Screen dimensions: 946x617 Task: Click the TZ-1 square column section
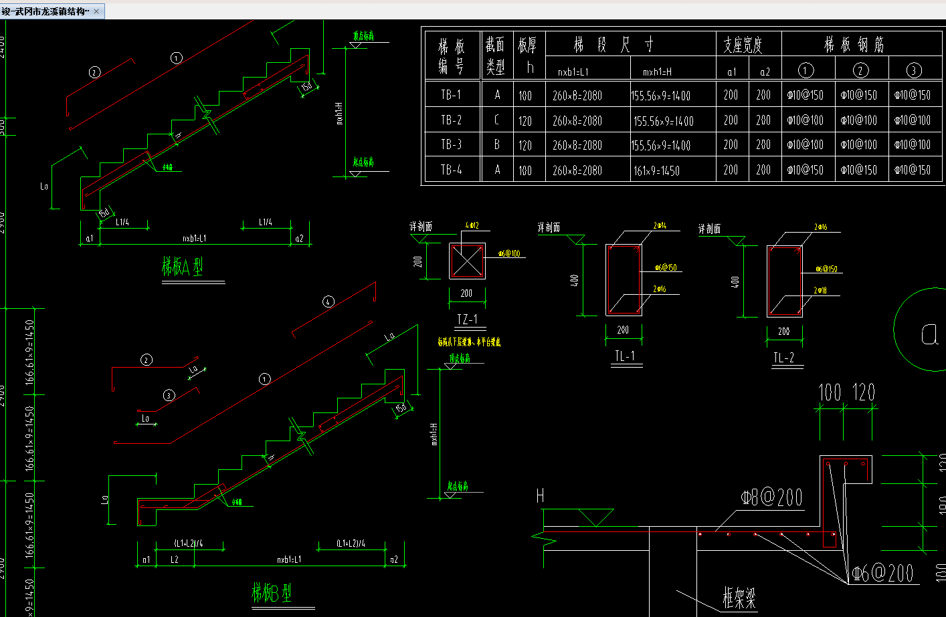[x=467, y=261]
